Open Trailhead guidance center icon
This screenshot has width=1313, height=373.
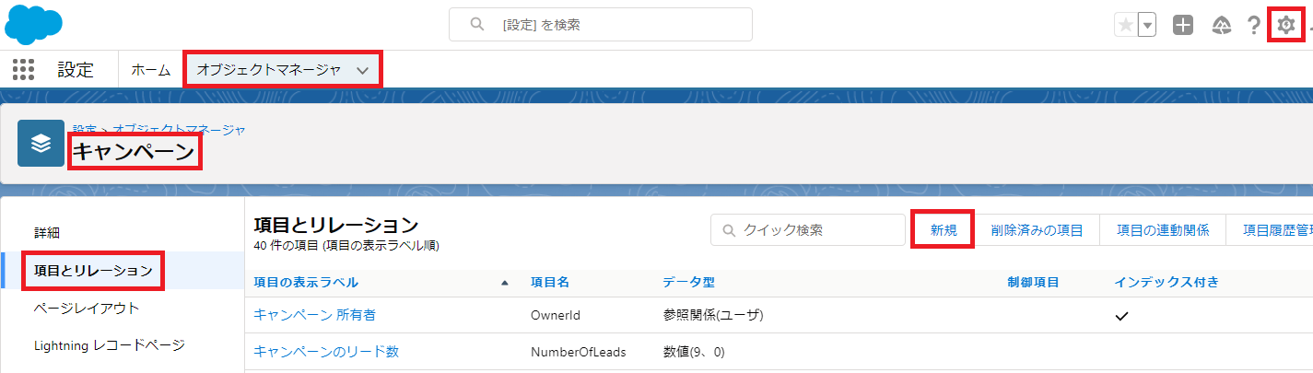(x=1222, y=25)
